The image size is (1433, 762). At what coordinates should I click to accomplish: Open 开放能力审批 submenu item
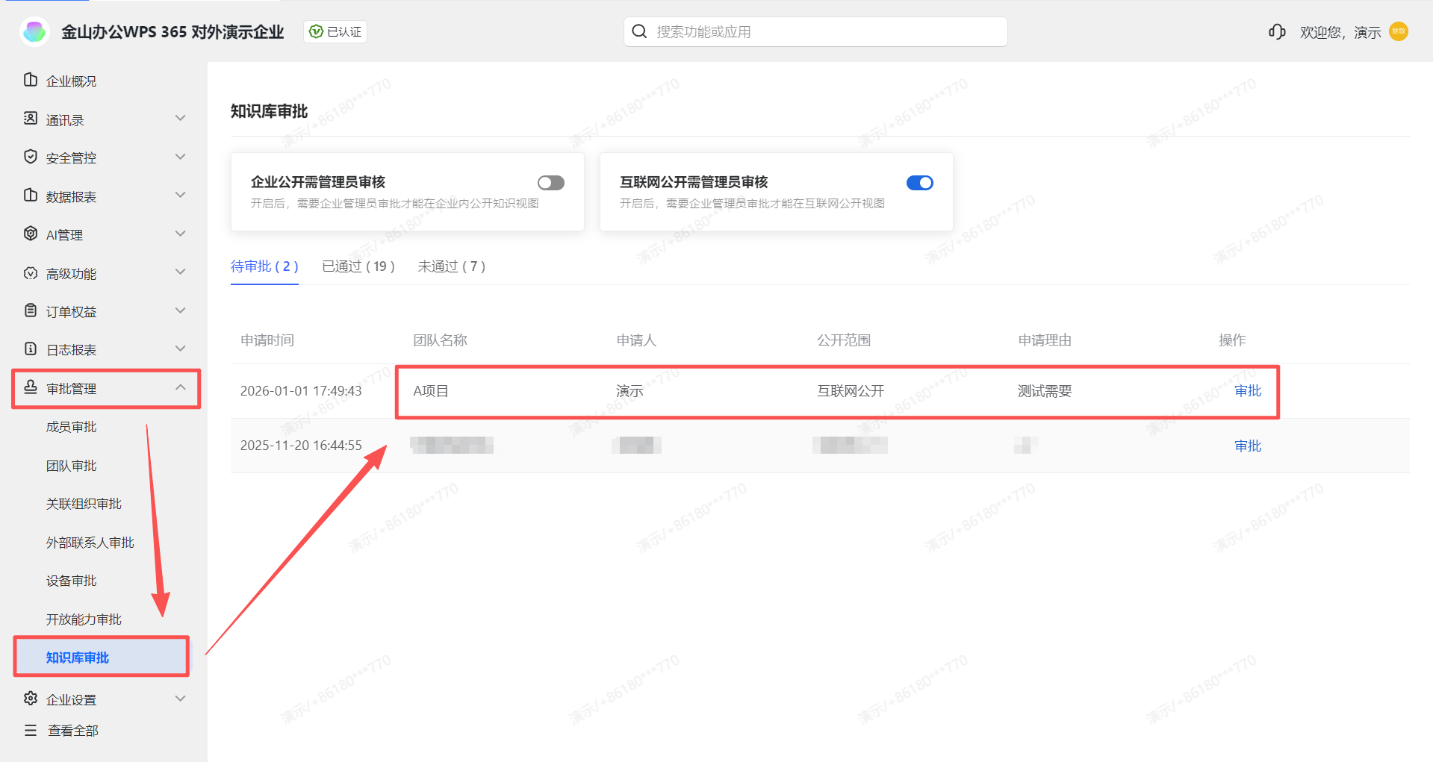pyautogui.click(x=84, y=619)
